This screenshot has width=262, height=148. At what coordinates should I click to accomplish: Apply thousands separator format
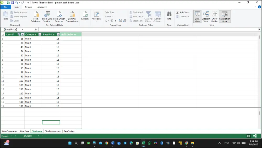[116, 21]
